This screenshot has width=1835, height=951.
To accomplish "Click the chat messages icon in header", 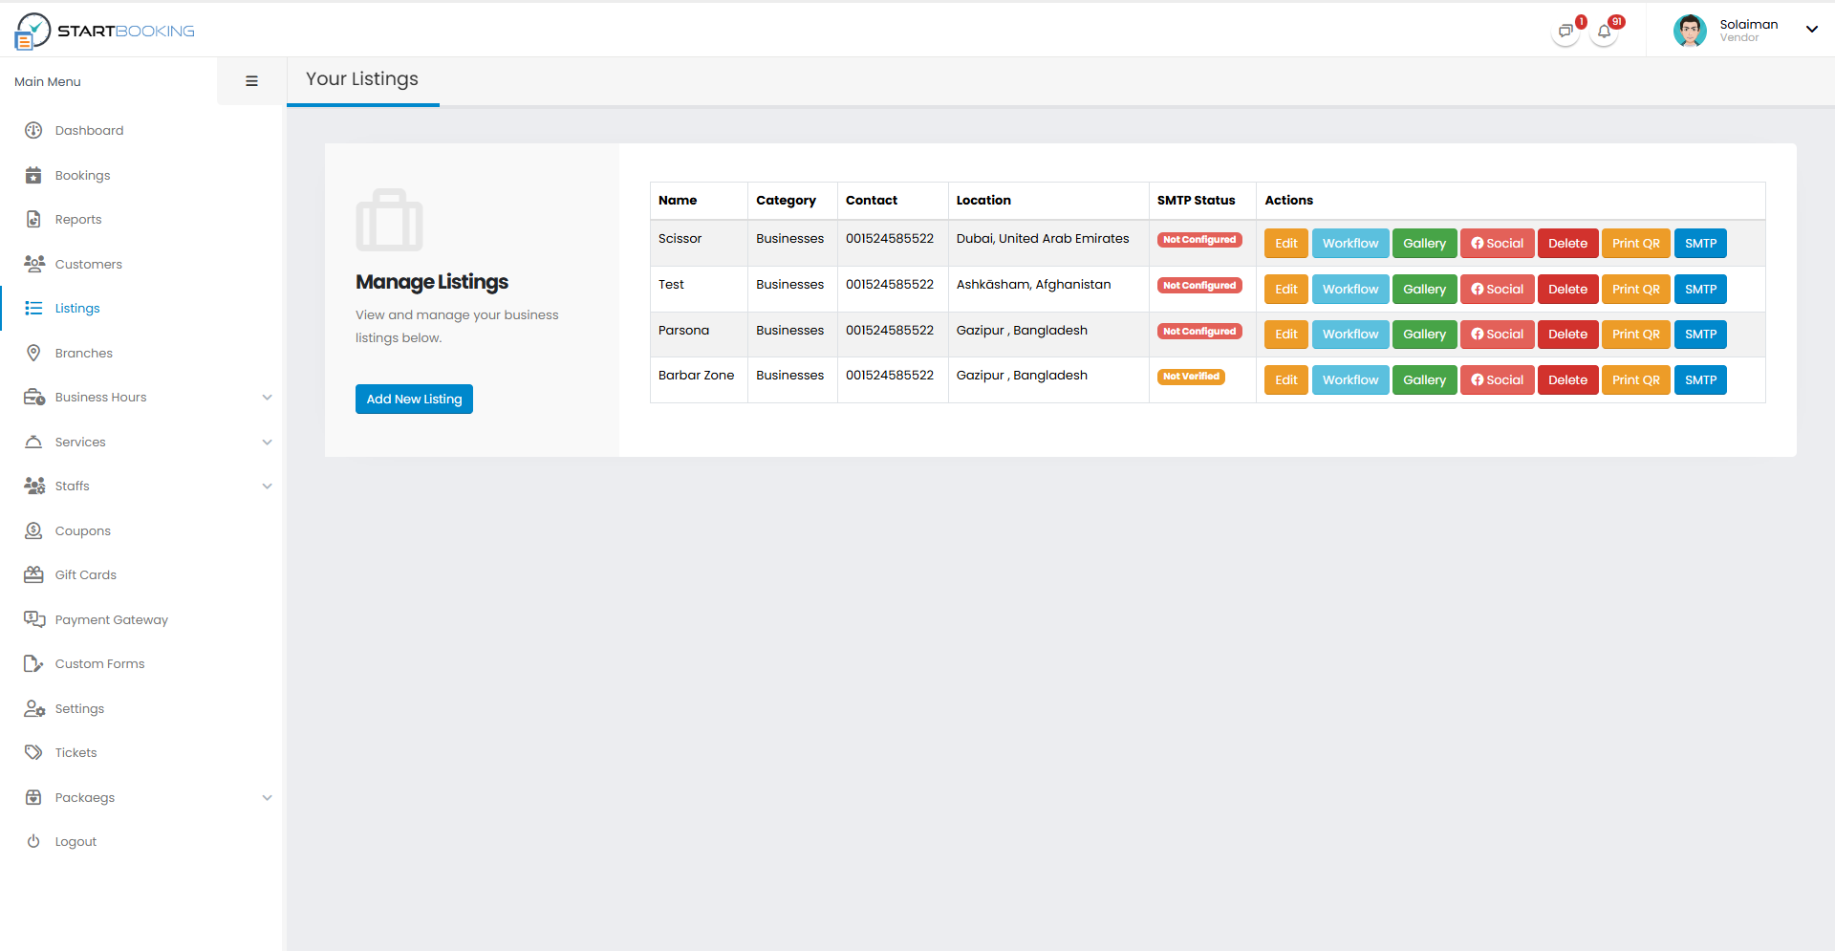I will coord(1565,32).
